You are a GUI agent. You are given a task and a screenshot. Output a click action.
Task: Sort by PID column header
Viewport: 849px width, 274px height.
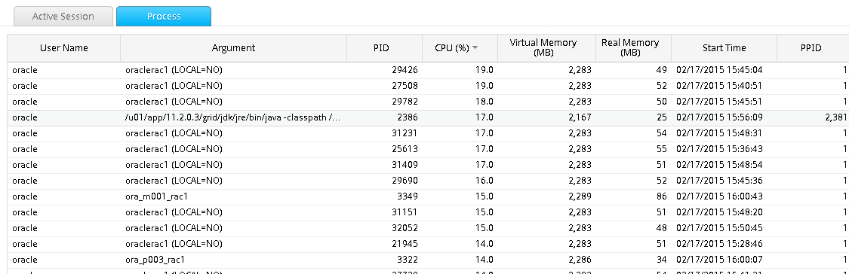384,48
